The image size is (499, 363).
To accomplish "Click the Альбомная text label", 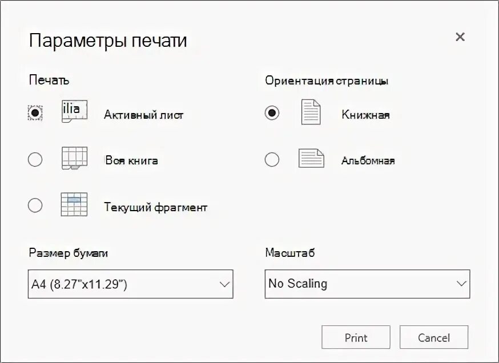I will 368,160.
